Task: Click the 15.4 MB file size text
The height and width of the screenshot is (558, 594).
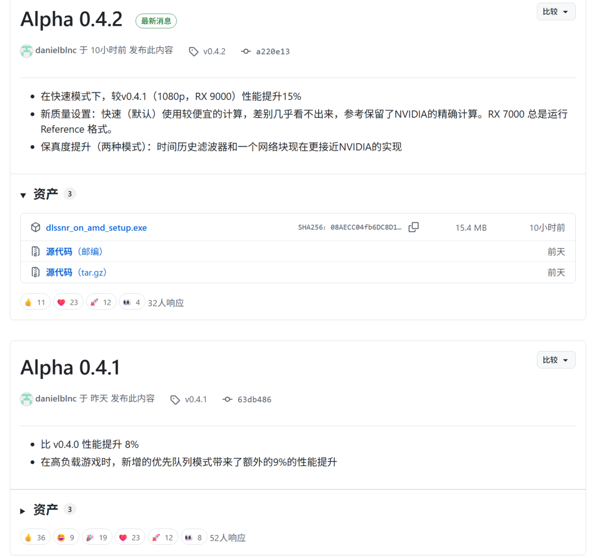Action: [x=471, y=228]
